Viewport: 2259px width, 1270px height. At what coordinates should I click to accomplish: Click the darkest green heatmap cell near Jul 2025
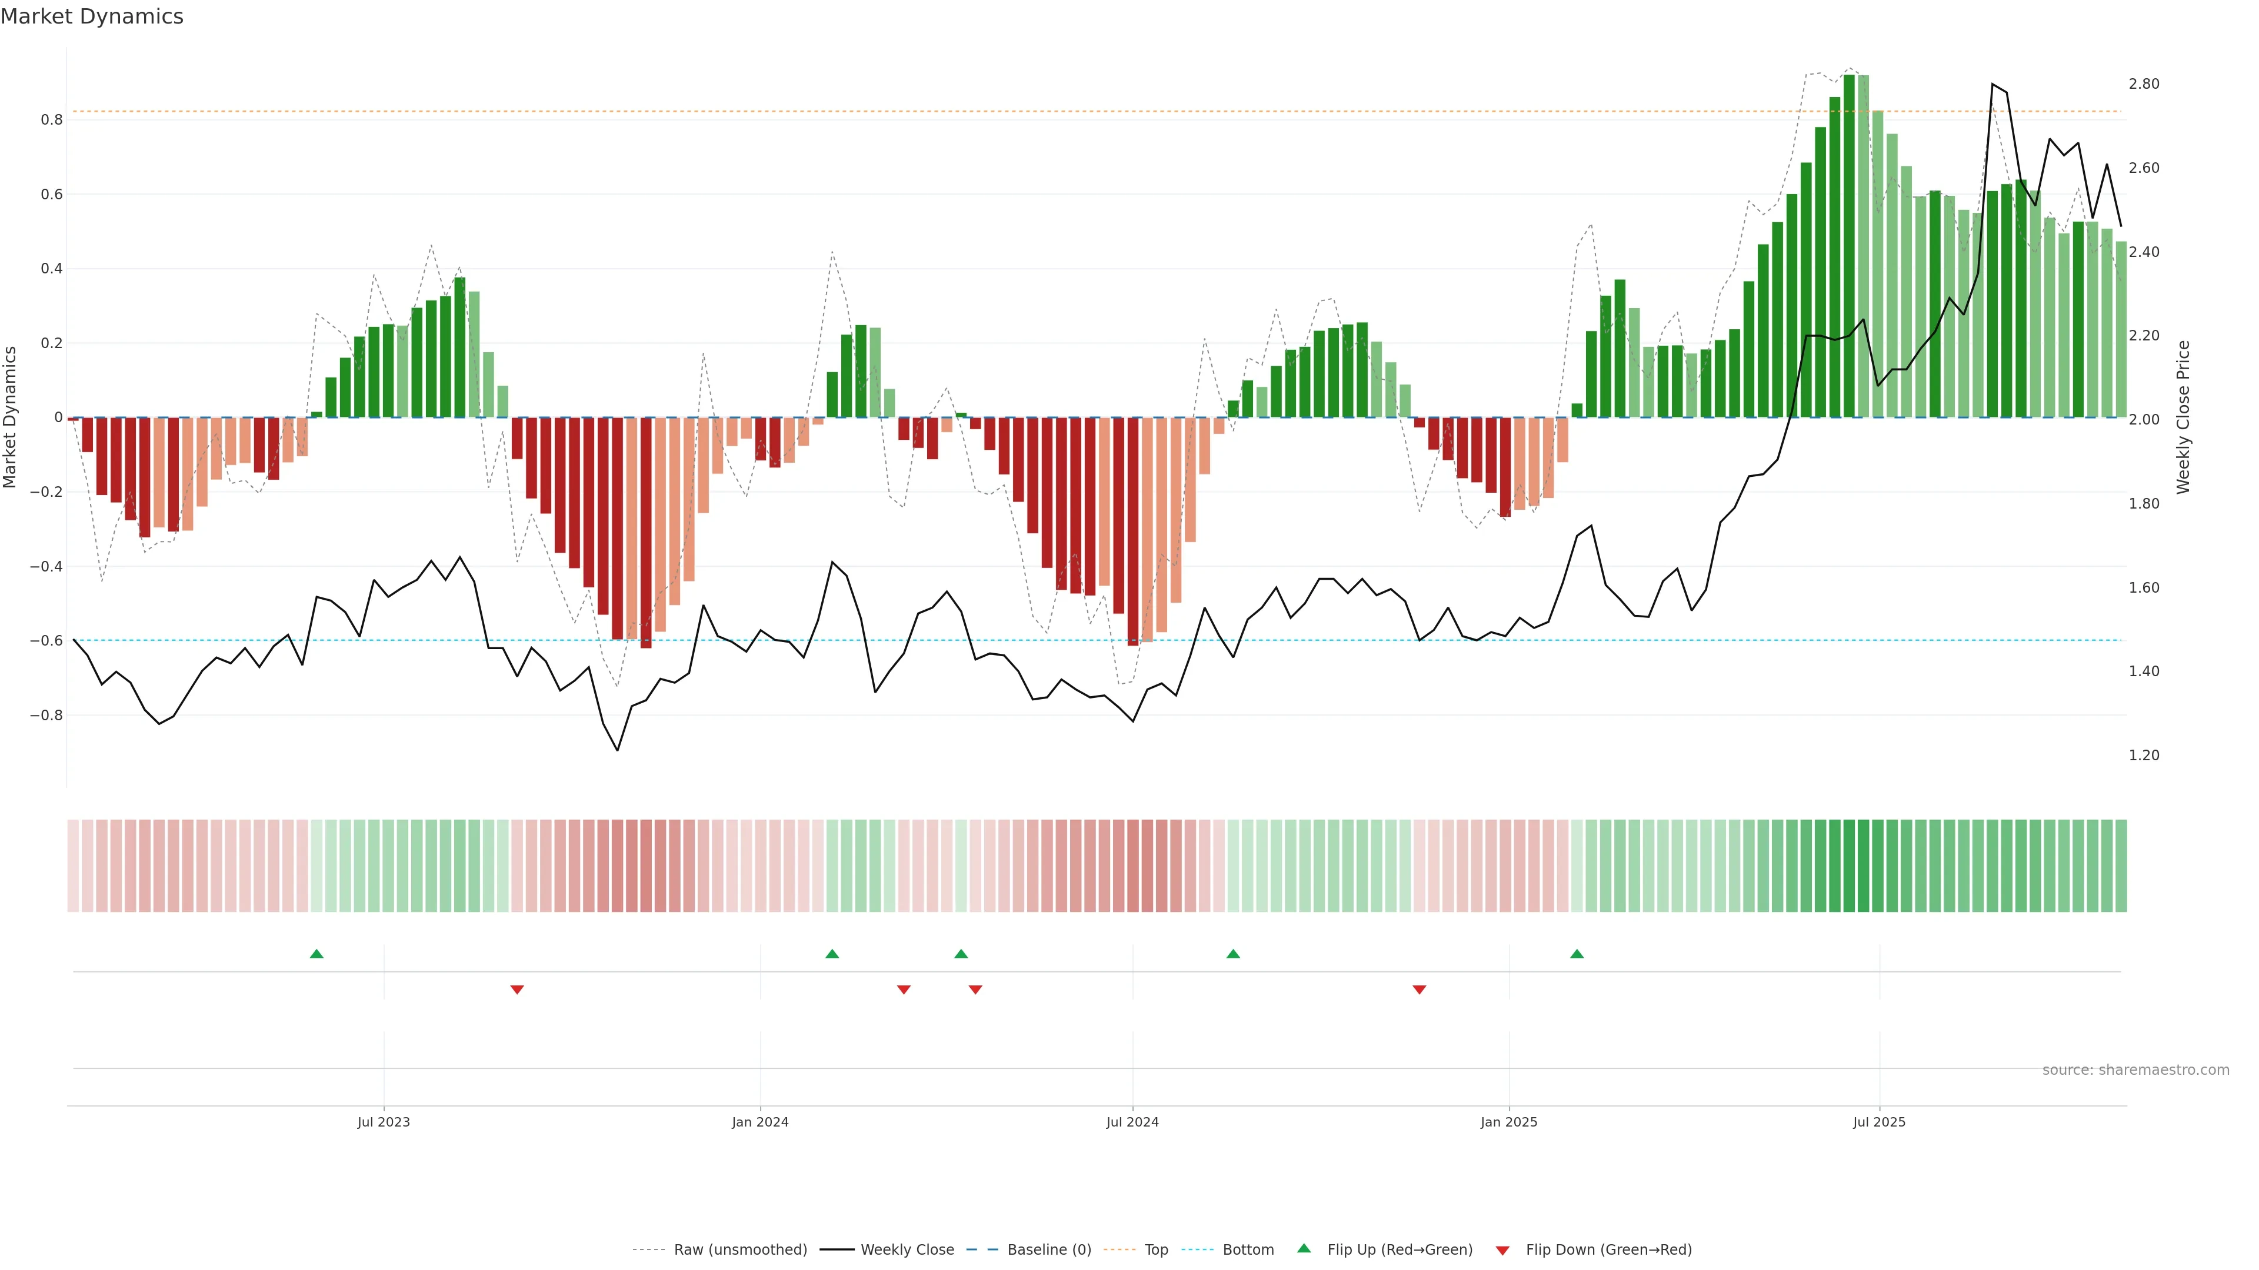click(x=1848, y=866)
